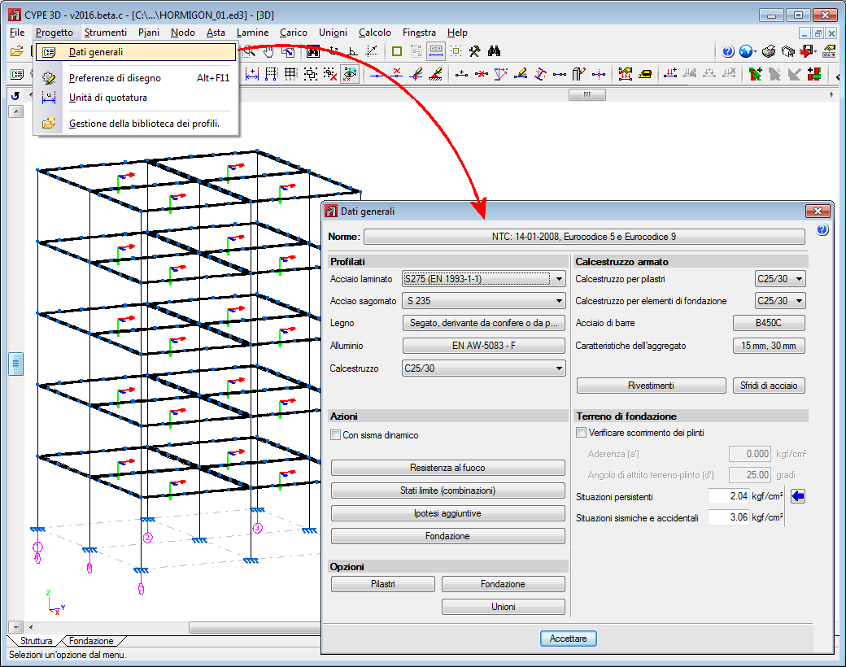Click the vertical scrollbar up arrow in the 3D view

point(16,111)
